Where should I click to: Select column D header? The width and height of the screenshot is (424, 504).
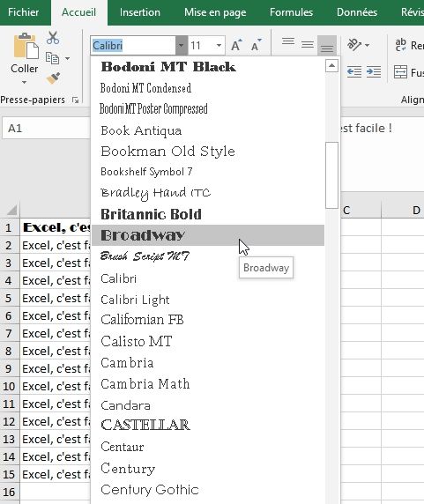[x=403, y=211]
